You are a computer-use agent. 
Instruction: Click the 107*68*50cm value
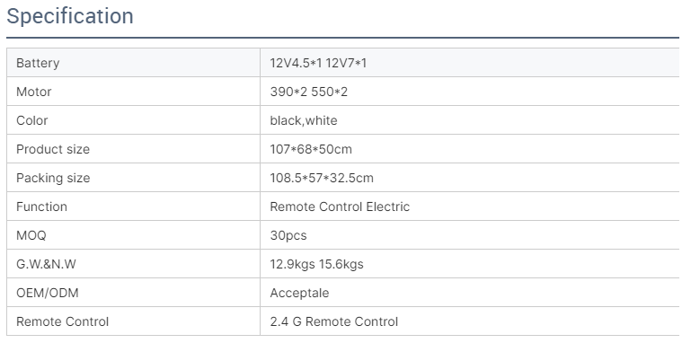311,149
